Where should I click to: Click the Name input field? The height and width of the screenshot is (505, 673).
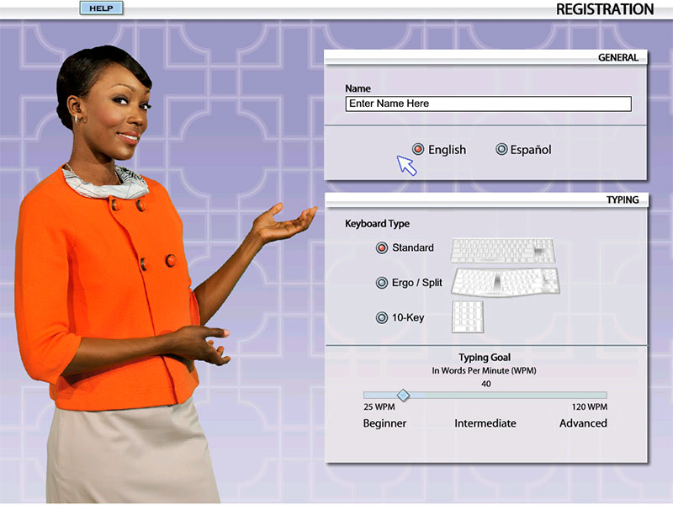point(488,104)
